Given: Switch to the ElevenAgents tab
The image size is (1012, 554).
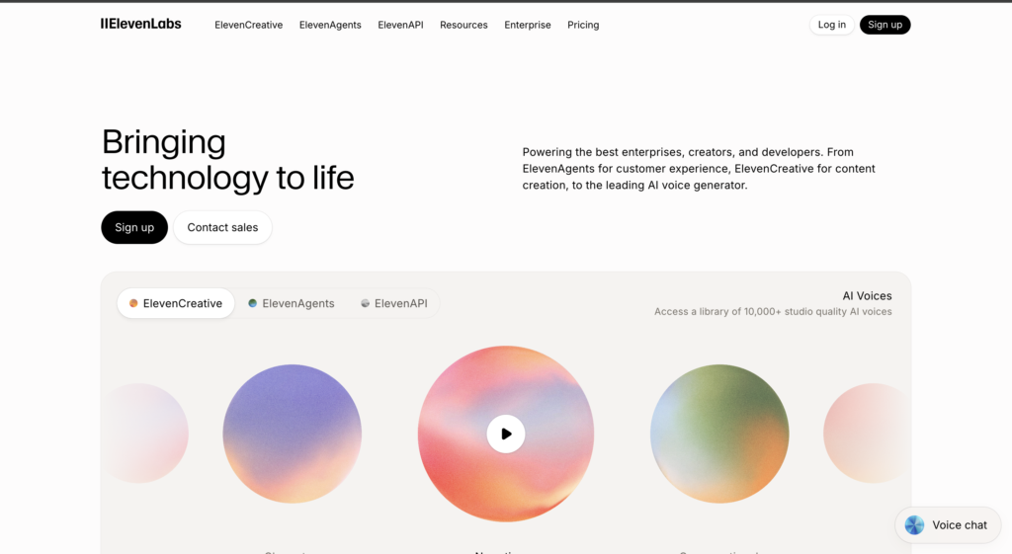Looking at the screenshot, I should [x=292, y=304].
